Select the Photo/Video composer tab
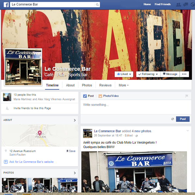The image size is (195, 195). coord(109,96)
